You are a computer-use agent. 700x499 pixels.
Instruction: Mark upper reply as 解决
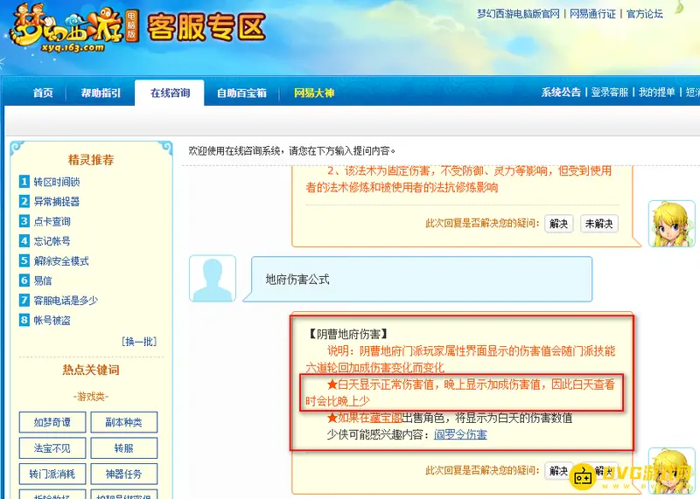(x=558, y=224)
